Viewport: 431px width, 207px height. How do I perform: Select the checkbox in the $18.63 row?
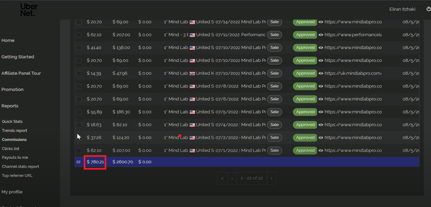click(79, 125)
